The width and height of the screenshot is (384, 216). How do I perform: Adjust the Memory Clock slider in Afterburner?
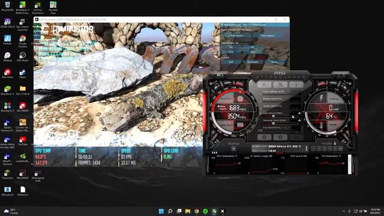281,123
